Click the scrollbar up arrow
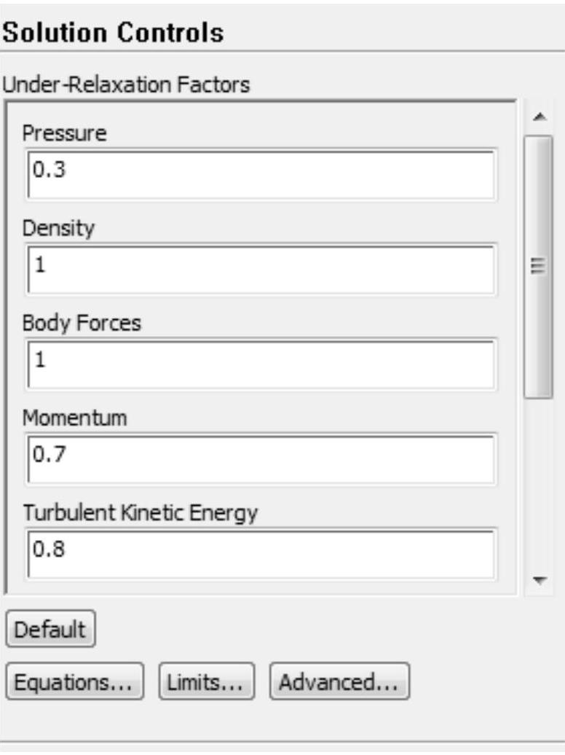Image resolution: width=565 pixels, height=755 pixels. click(539, 117)
